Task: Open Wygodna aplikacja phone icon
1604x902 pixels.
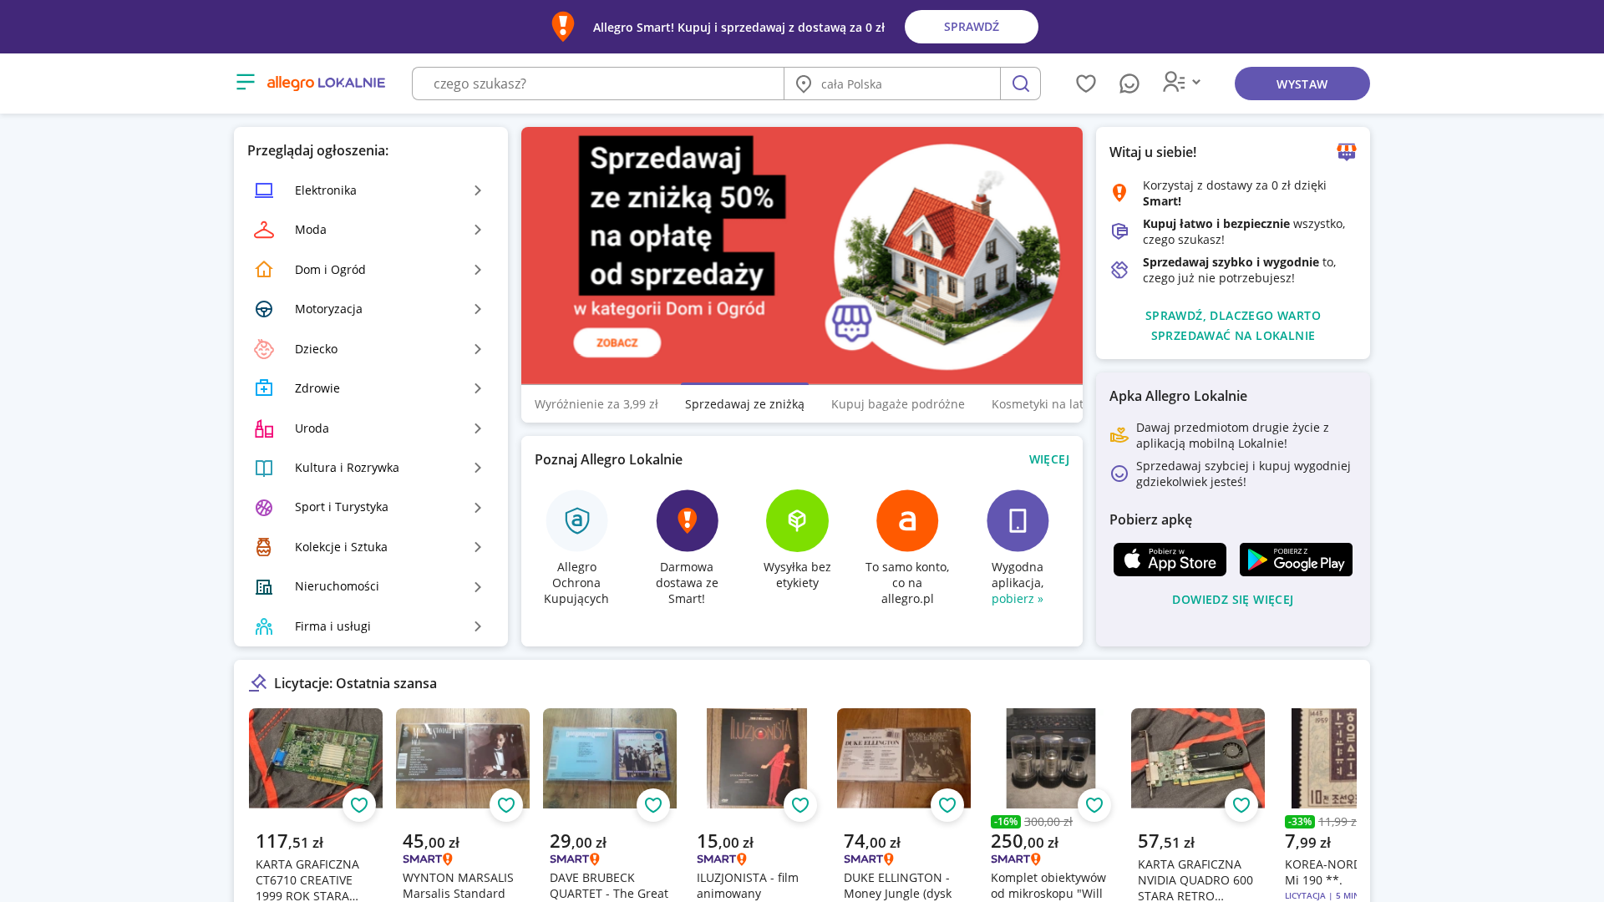Action: [1018, 520]
